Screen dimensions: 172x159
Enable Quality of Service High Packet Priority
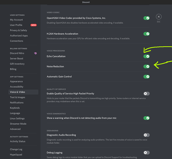coord(147,93)
